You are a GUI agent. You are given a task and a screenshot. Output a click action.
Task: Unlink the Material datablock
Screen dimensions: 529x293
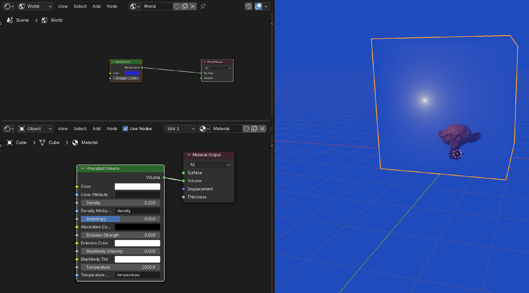[262, 129]
